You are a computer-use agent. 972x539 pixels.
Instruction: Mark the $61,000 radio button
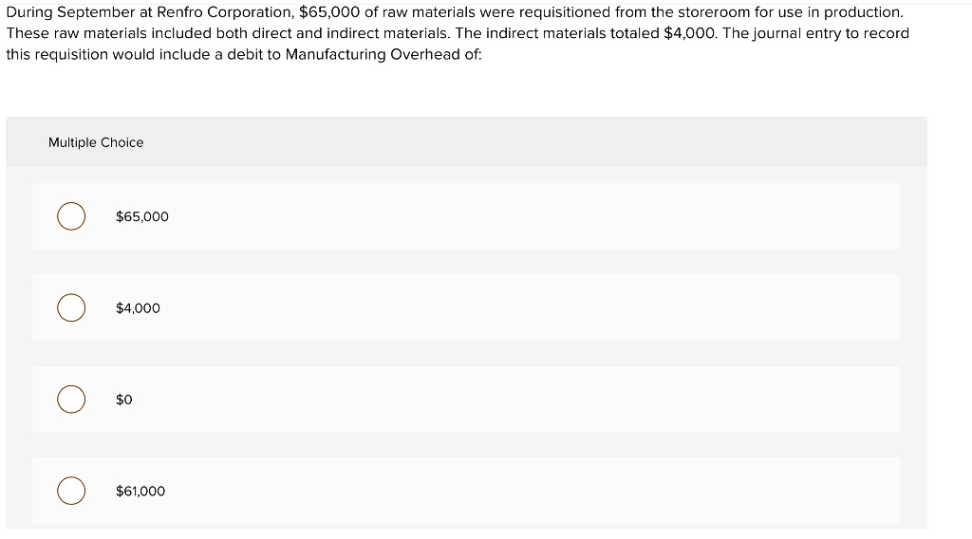pyautogui.click(x=71, y=491)
